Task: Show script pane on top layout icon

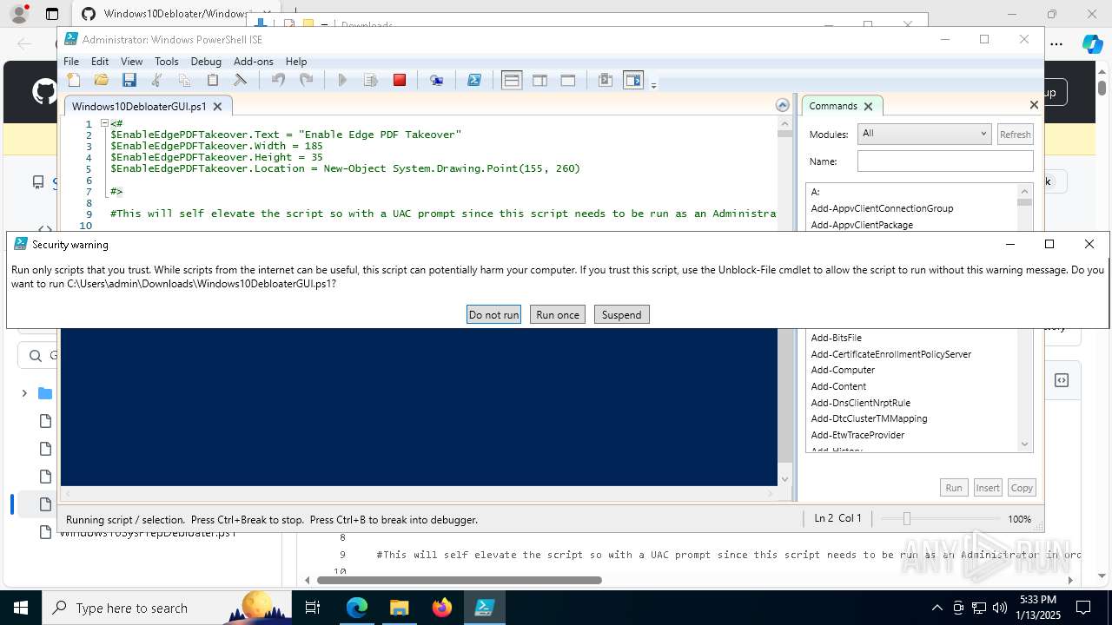Action: (512, 80)
